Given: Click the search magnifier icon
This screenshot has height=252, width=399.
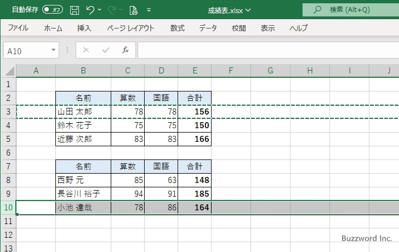Looking at the screenshot, I should [x=317, y=10].
